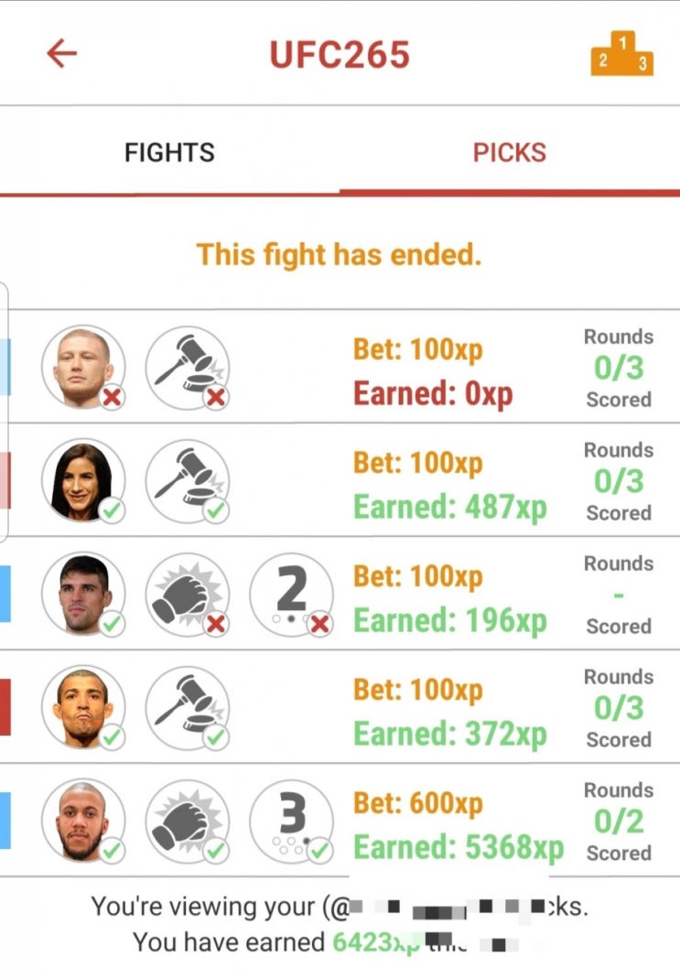
Task: Open the bearded fighter's portrait in last row
Action: click(83, 822)
